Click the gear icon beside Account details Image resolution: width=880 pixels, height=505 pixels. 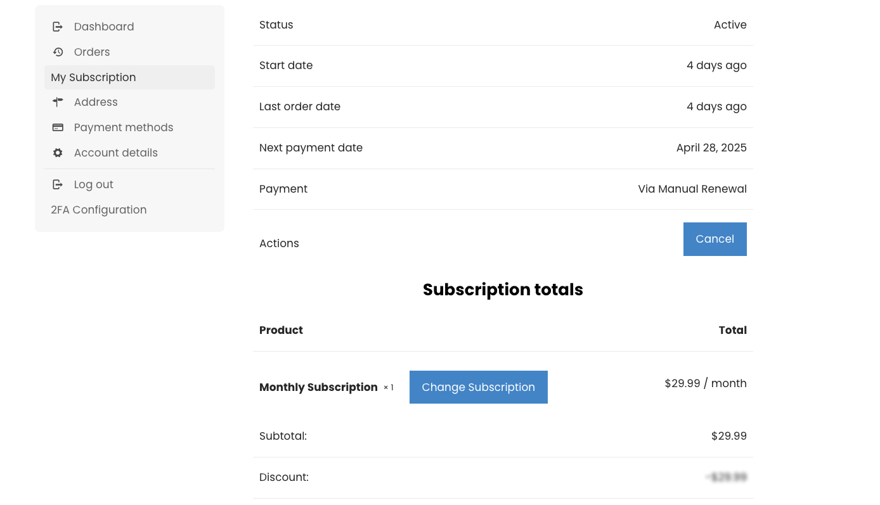58,153
